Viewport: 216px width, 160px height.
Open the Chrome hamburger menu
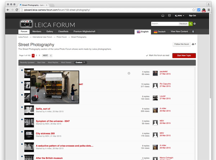pyautogui.click(x=209, y=10)
